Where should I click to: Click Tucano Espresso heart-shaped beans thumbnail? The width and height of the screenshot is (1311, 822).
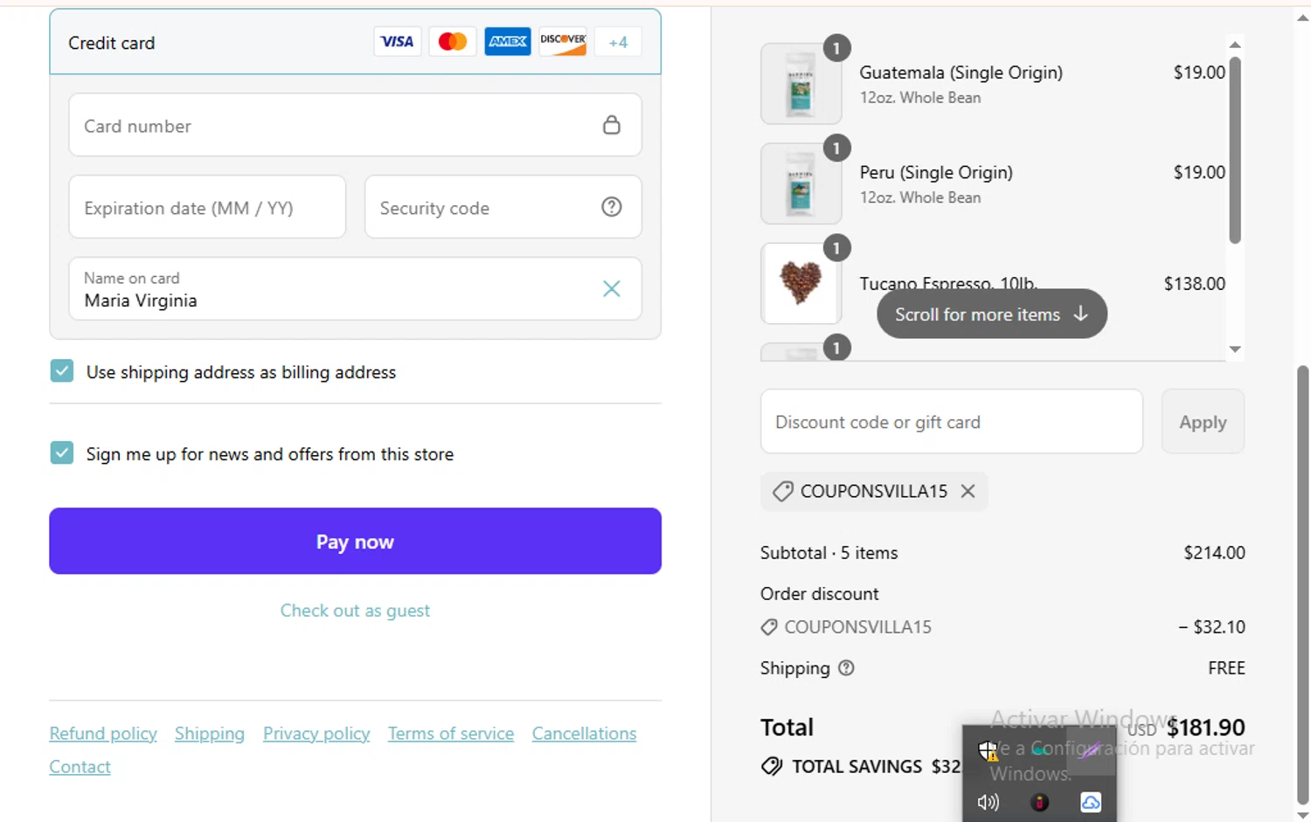tap(801, 283)
